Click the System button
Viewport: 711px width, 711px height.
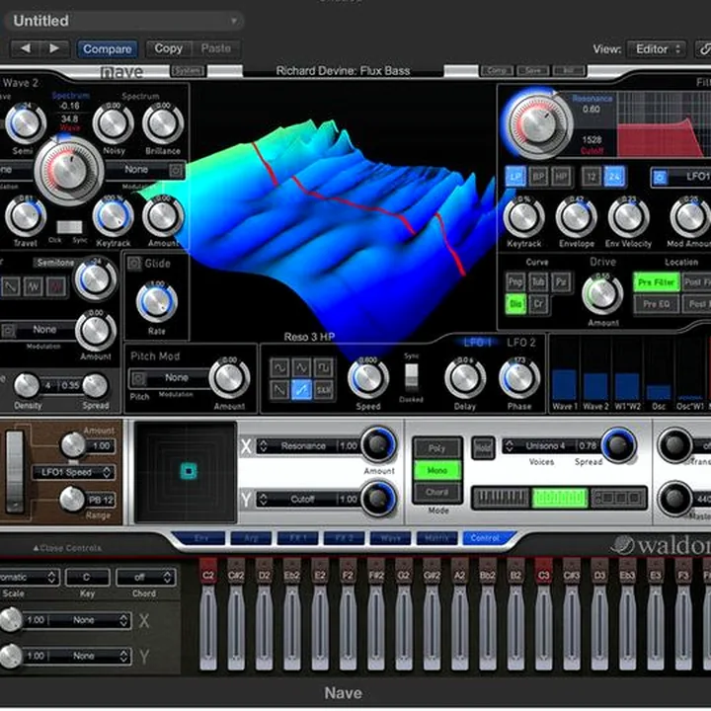coord(188,71)
